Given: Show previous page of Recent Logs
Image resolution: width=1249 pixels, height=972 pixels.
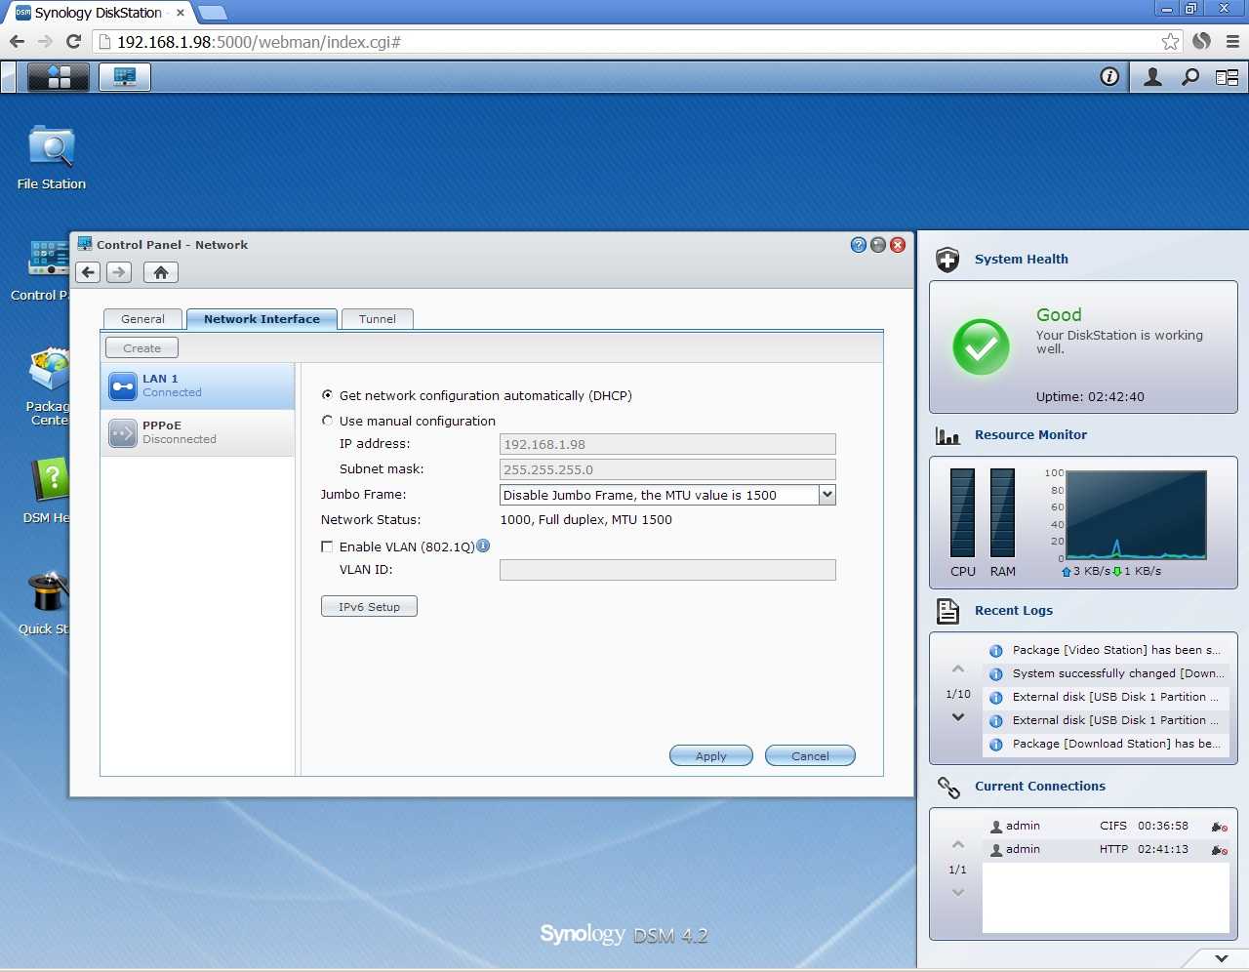Looking at the screenshot, I should click(958, 669).
